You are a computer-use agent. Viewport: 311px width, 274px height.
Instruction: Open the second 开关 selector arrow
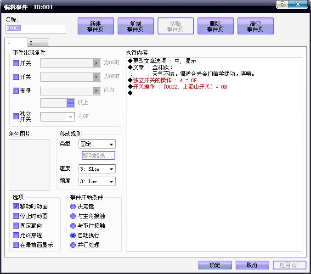click(x=96, y=77)
